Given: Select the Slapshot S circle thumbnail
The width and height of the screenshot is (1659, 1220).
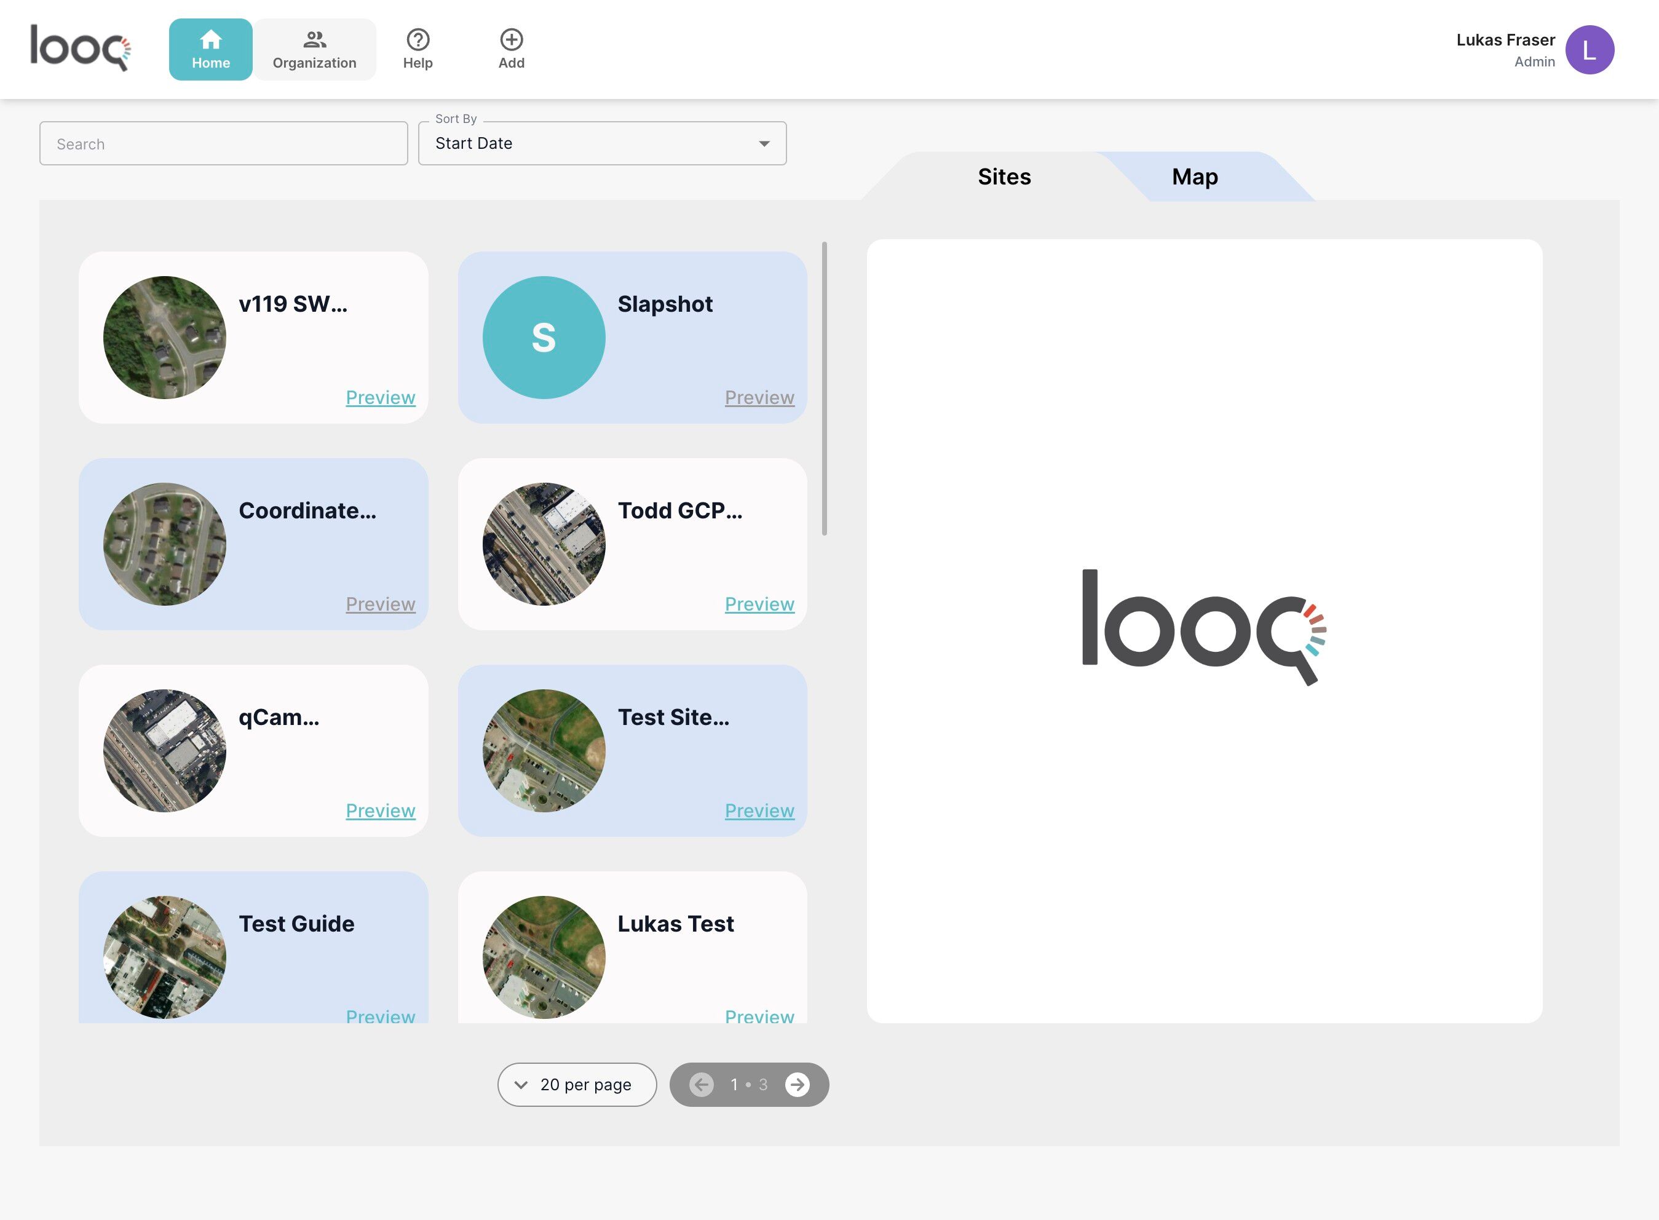Looking at the screenshot, I should click(544, 338).
